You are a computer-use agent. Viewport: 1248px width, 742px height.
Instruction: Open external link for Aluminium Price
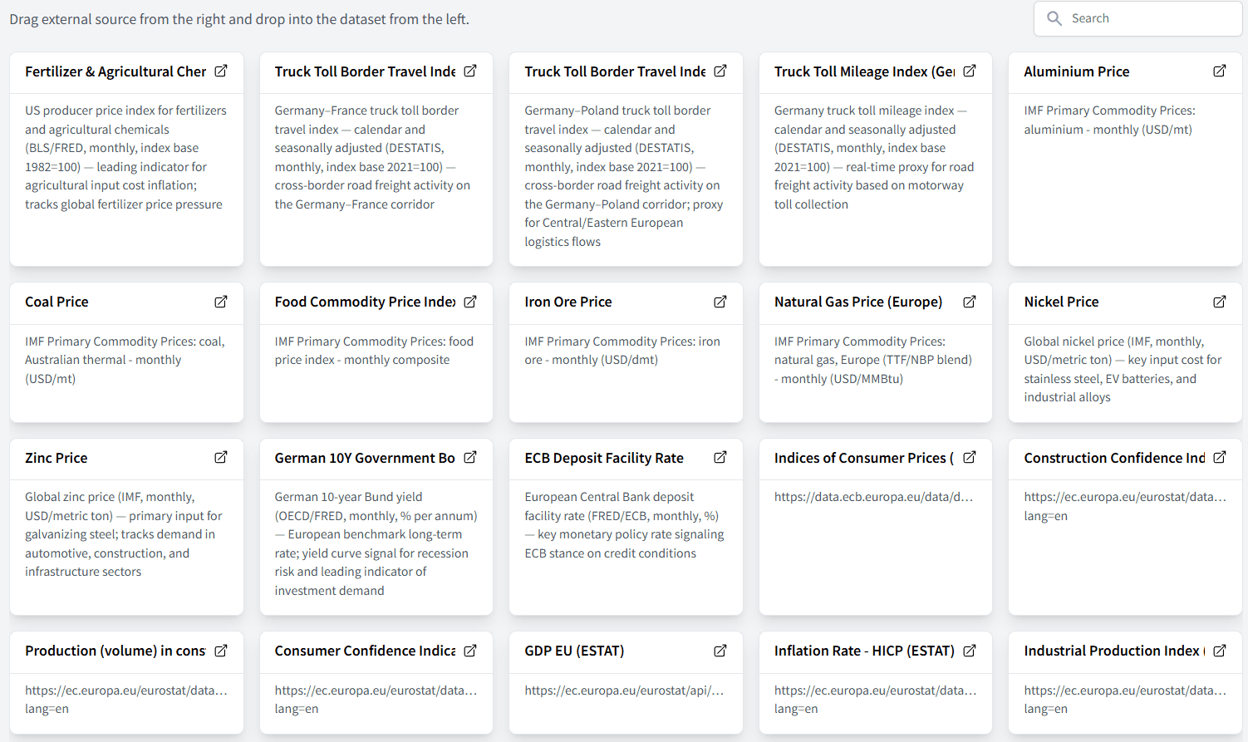tap(1219, 71)
